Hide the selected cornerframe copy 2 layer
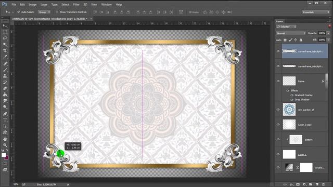This screenshot has height=187, width=333. pos(278,51)
